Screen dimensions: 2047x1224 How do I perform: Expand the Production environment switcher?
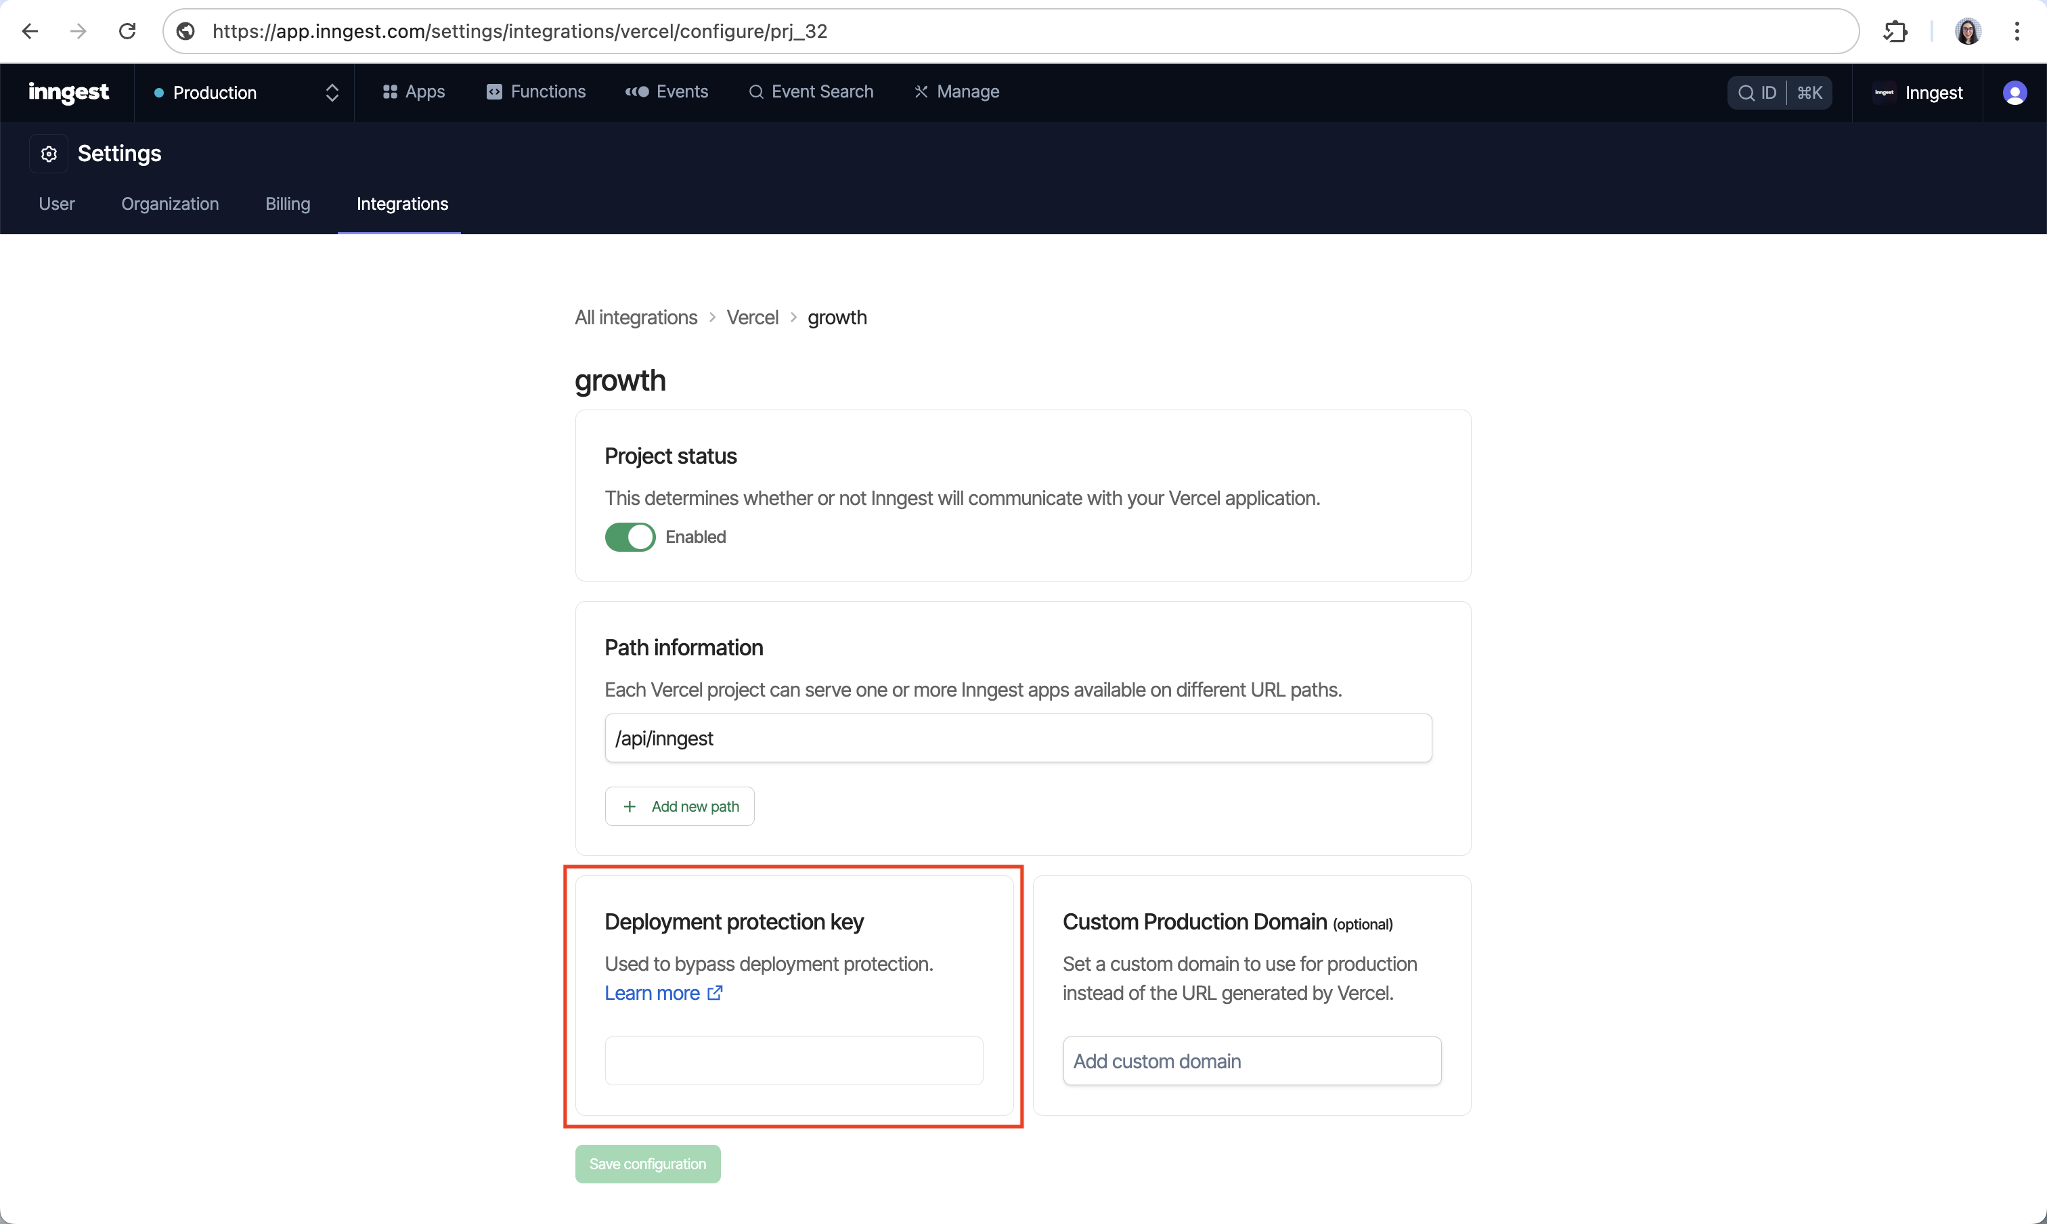[x=246, y=92]
